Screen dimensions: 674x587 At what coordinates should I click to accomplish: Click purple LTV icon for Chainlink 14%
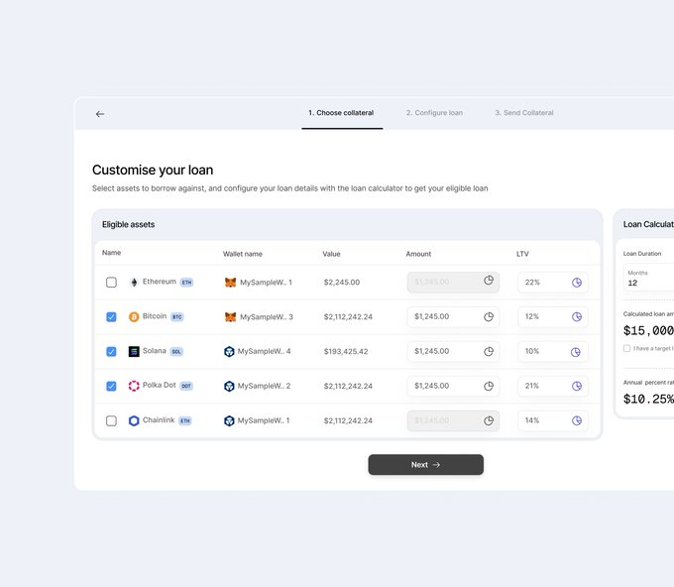577,420
